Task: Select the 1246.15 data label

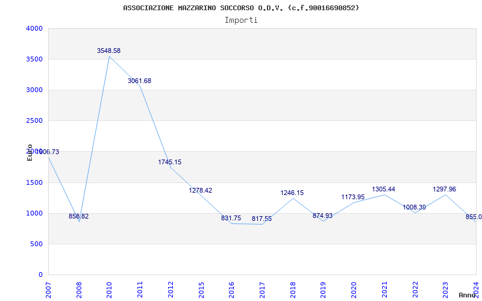Action: [292, 193]
